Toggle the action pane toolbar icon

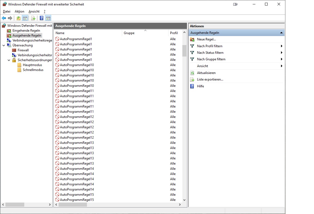tap(48, 18)
